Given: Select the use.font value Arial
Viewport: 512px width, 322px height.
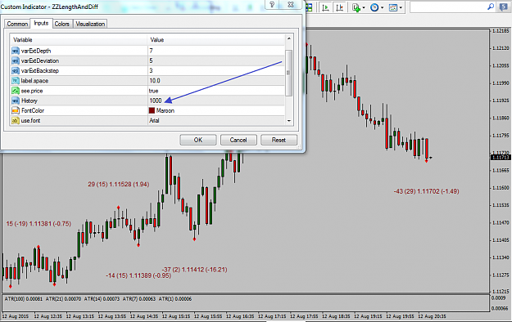Looking at the screenshot, I should [x=154, y=121].
